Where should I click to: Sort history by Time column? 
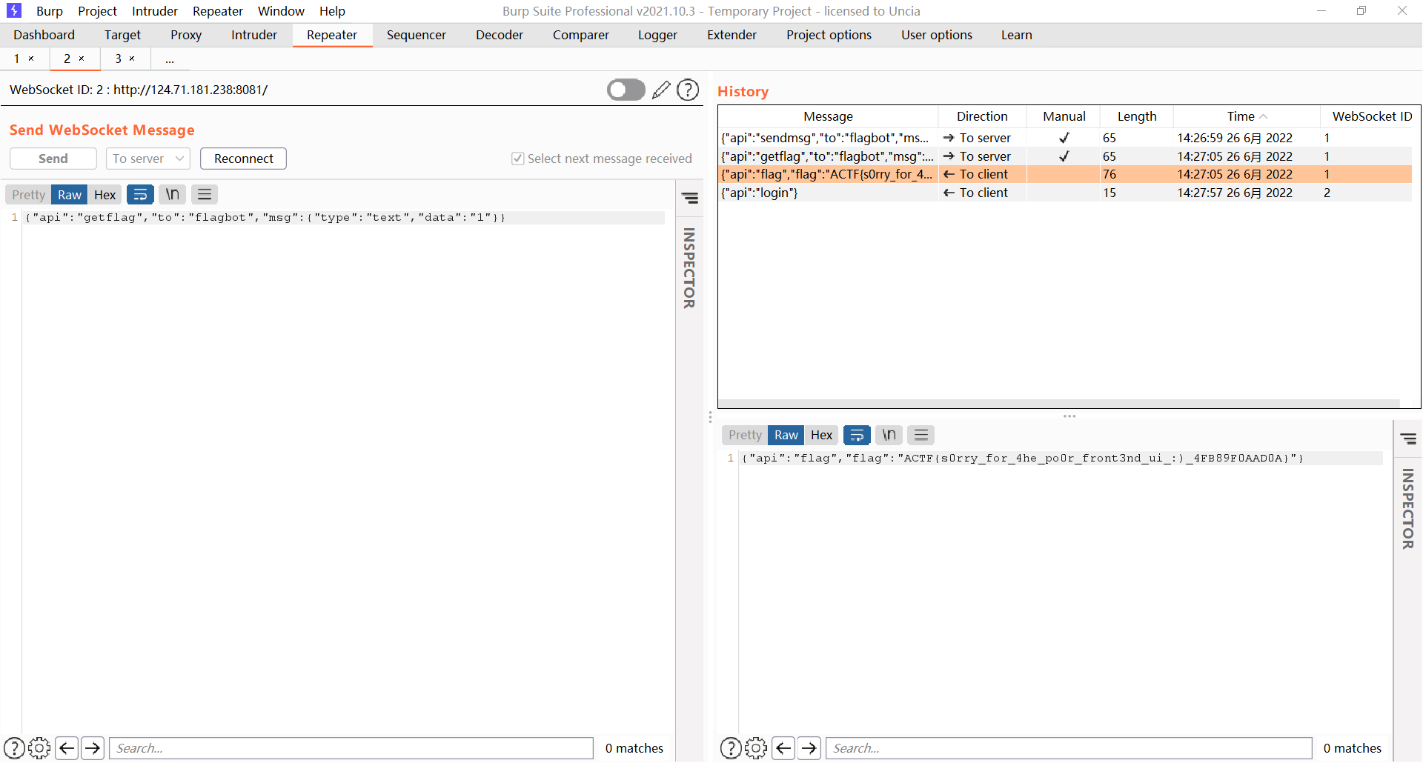pos(1247,116)
